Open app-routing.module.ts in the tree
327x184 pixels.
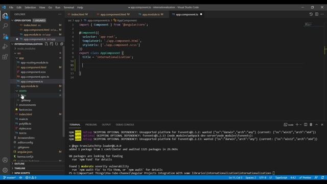[34, 62]
